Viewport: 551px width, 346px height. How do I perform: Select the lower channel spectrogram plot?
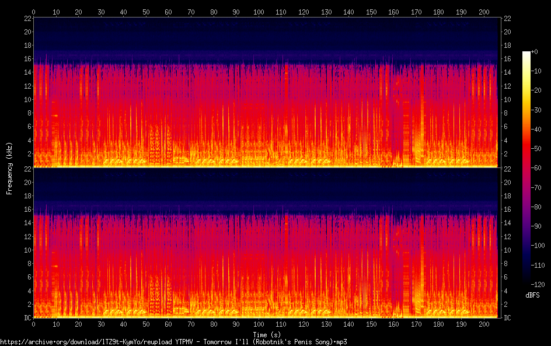[266, 243]
